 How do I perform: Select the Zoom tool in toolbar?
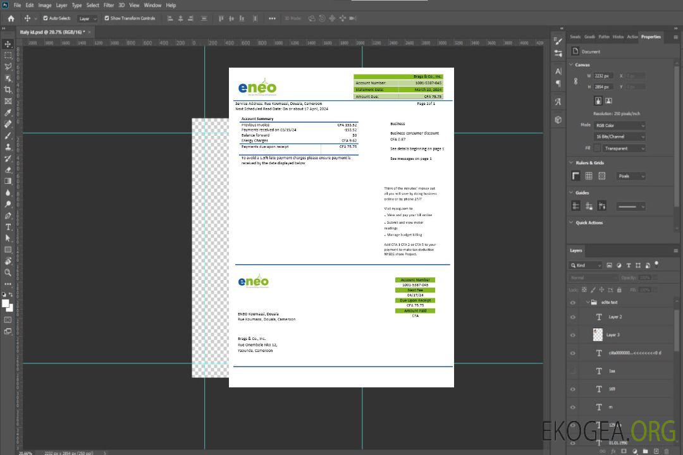coord(8,272)
